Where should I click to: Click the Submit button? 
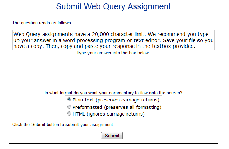pos(112,136)
